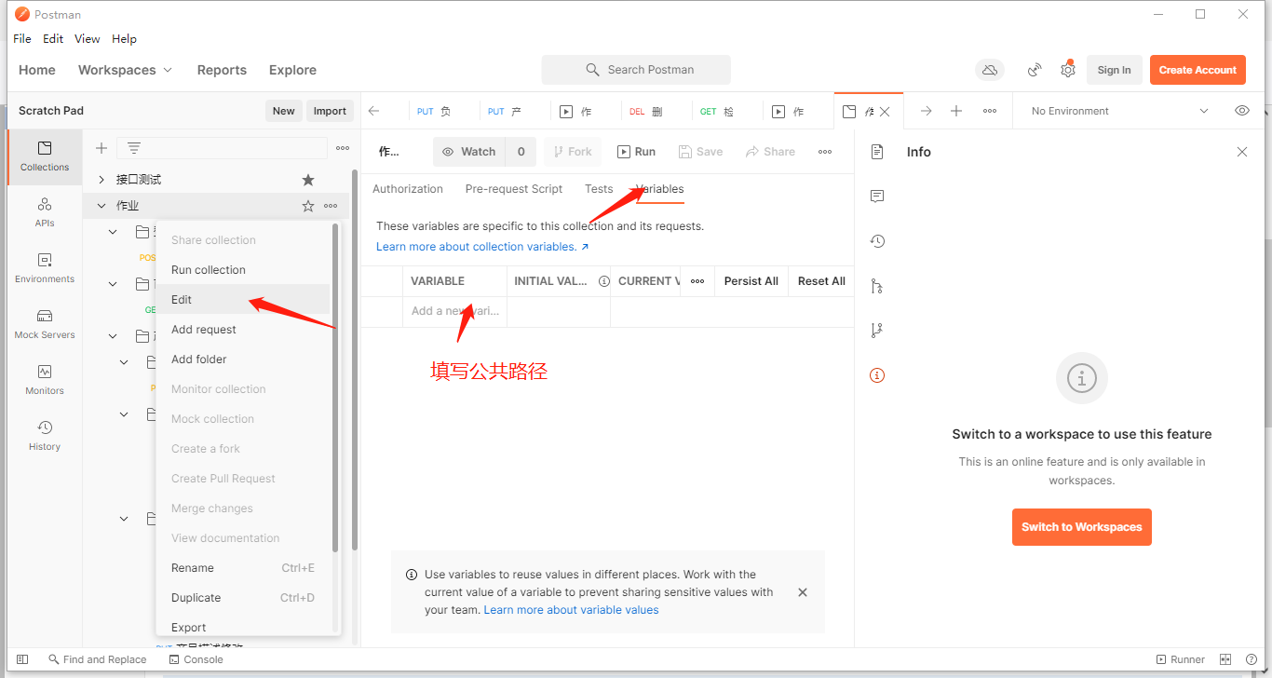The height and width of the screenshot is (678, 1272).
Task: Open the variable table column options
Action: [697, 281]
